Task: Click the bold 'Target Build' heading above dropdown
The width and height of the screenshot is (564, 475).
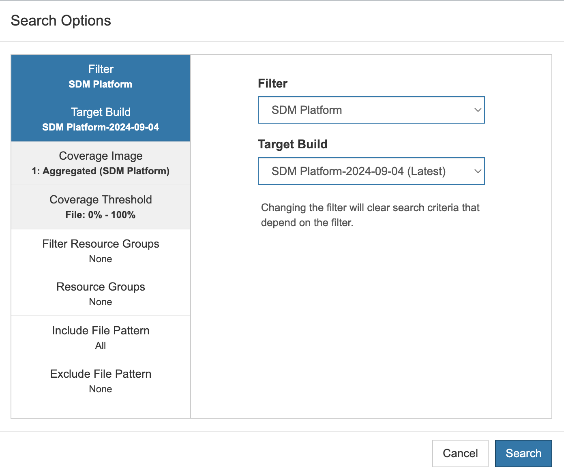Action: pyautogui.click(x=293, y=144)
